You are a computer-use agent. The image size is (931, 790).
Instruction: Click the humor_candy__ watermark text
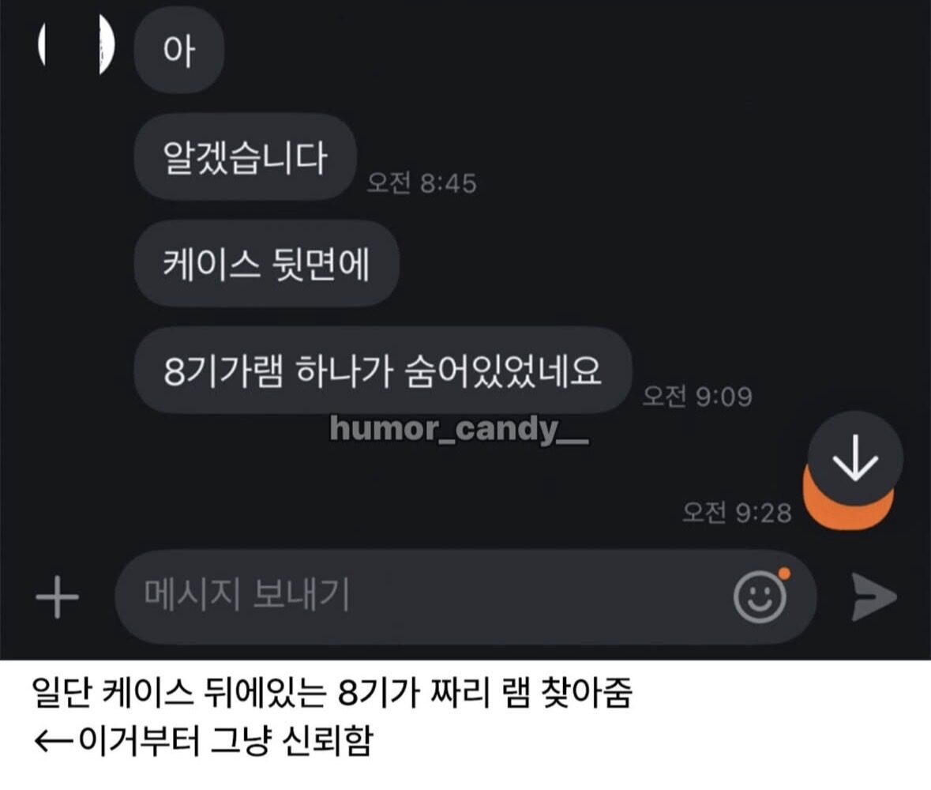459,429
